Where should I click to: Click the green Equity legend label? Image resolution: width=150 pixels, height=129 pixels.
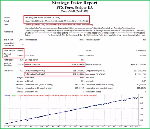pos(14,95)
